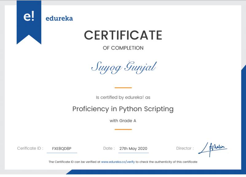Click the OF COMPLETION subtitle

click(123, 48)
